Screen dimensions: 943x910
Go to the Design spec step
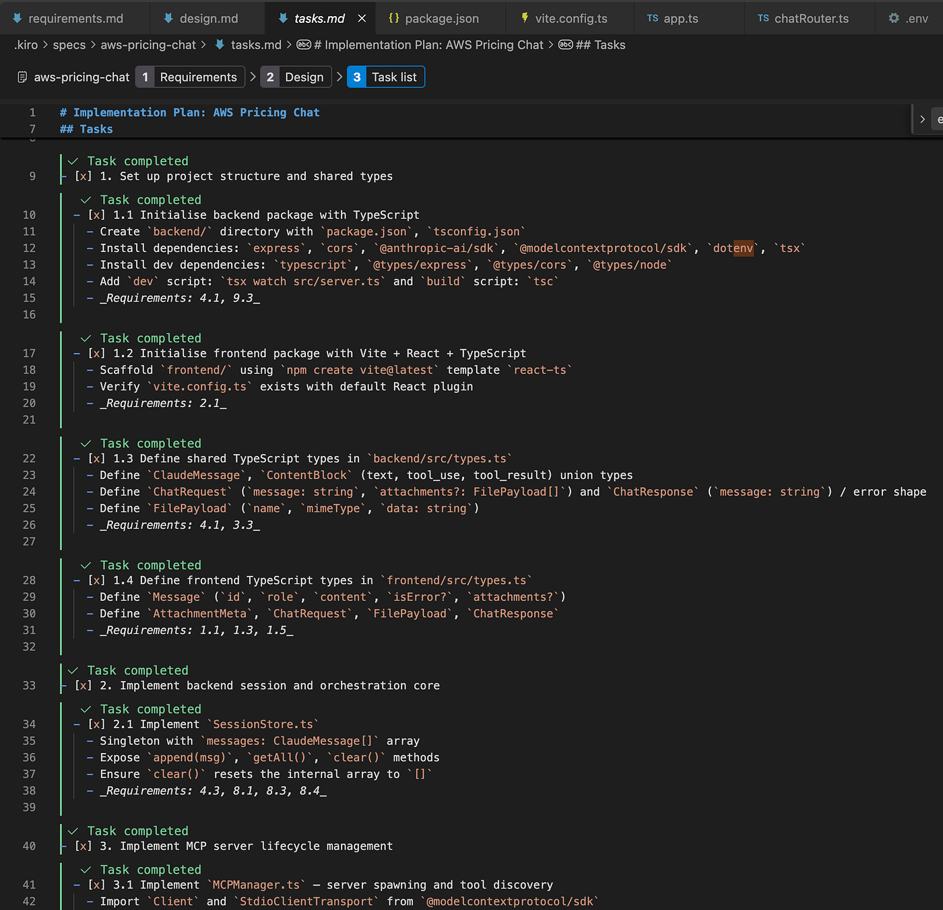click(x=296, y=77)
